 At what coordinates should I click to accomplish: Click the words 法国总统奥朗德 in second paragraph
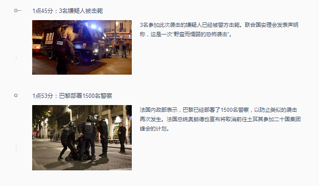click(x=185, y=119)
